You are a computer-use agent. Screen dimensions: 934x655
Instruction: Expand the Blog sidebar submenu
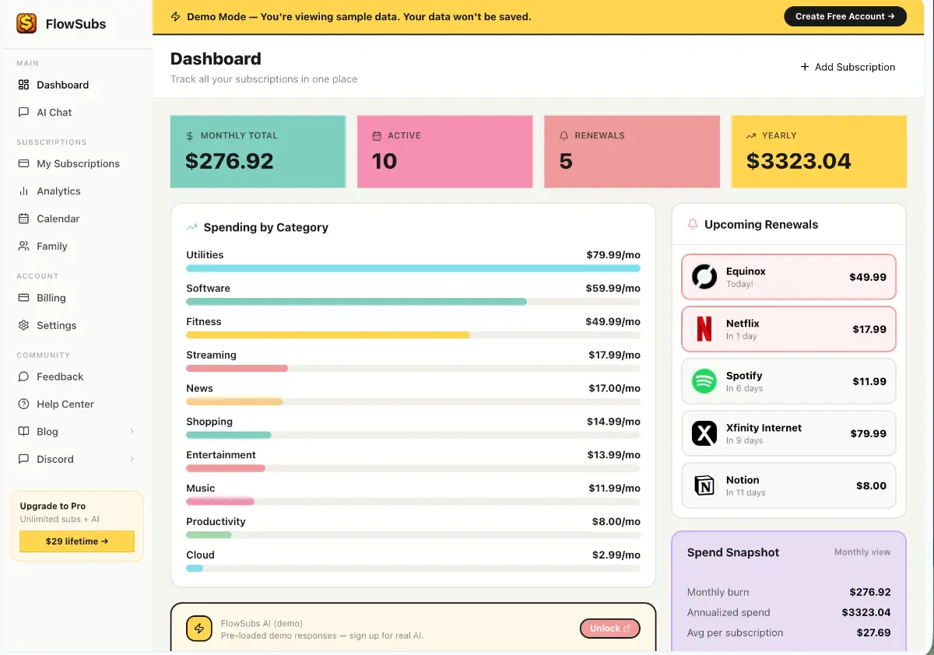pos(131,431)
